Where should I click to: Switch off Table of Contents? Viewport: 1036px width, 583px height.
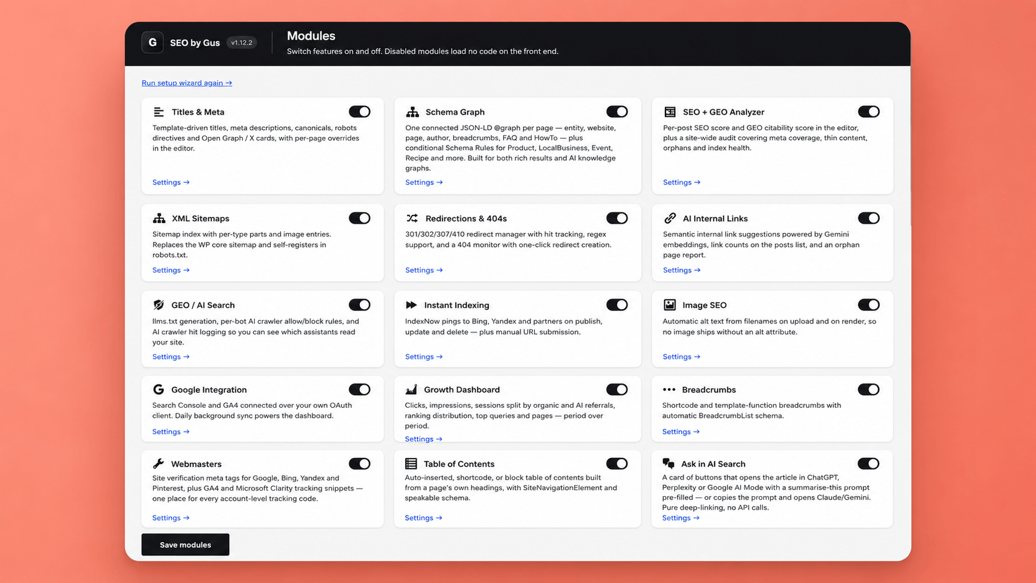tap(617, 464)
